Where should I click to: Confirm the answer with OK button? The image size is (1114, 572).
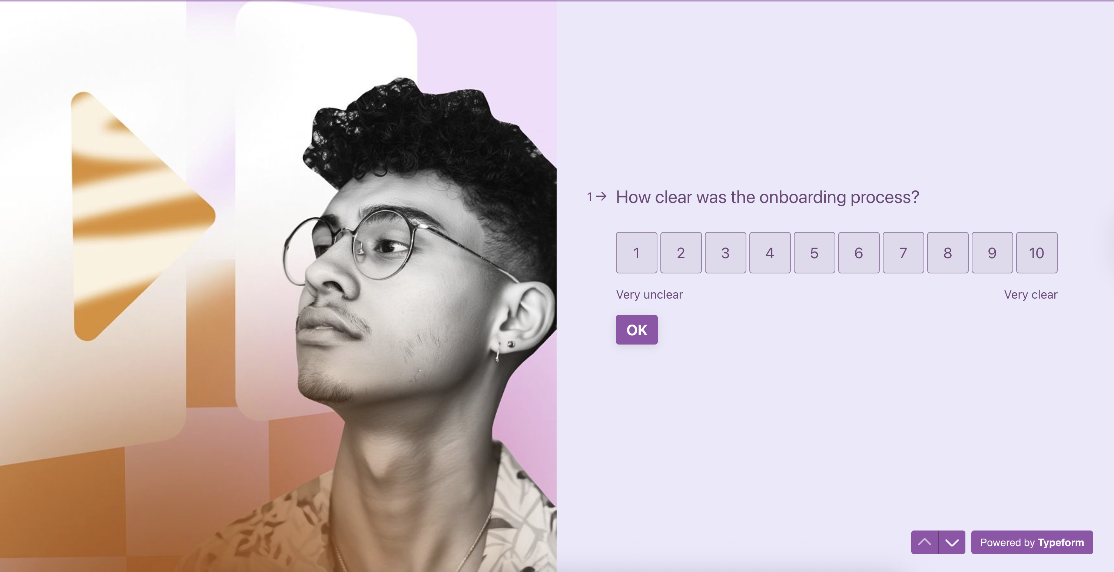637,329
